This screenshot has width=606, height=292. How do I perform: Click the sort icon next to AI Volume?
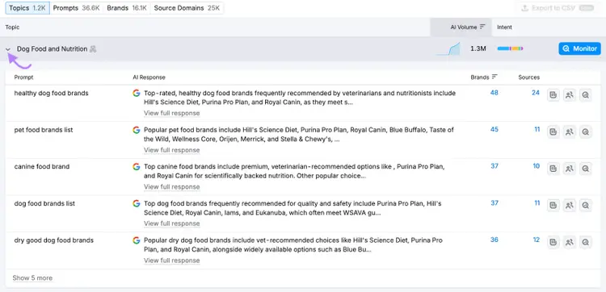(x=482, y=27)
